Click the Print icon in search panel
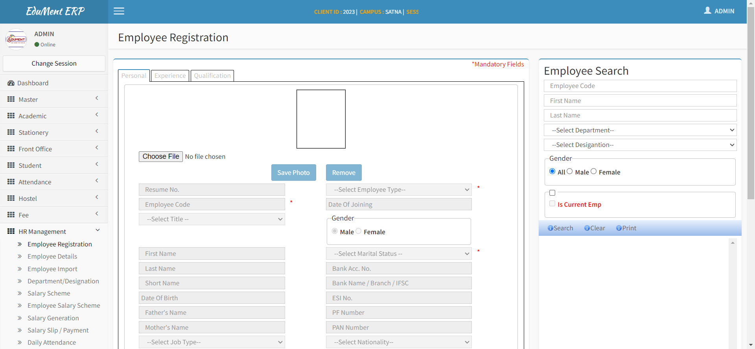The image size is (755, 349). 619,228
